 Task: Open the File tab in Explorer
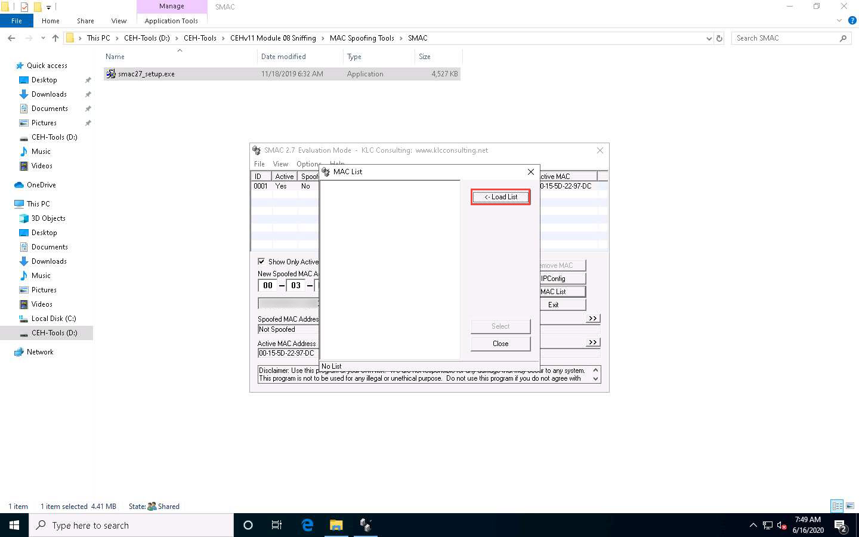pyautogui.click(x=17, y=21)
